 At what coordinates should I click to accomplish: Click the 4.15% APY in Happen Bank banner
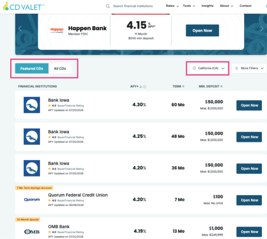click(x=141, y=25)
